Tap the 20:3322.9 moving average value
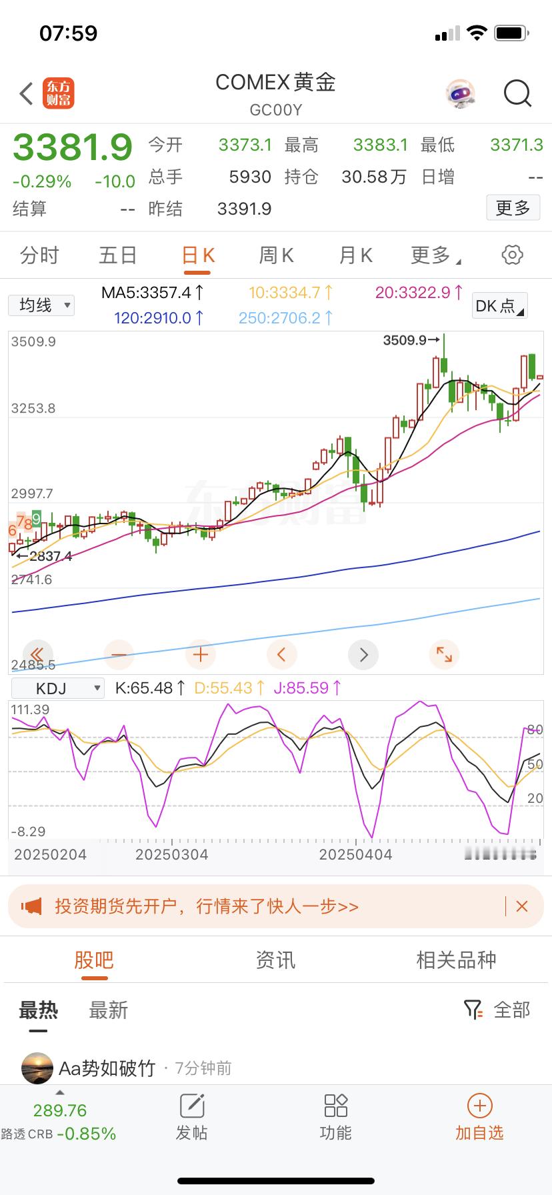The height and width of the screenshot is (1195, 552). 419,293
